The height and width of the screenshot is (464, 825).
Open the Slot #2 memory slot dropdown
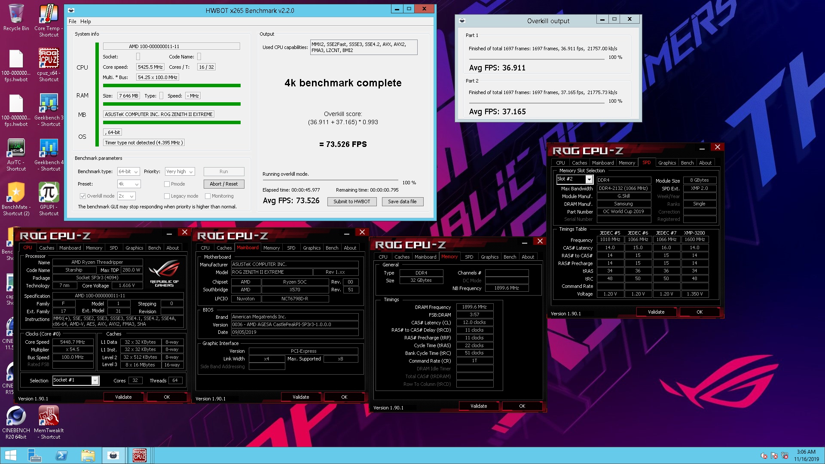[574, 179]
